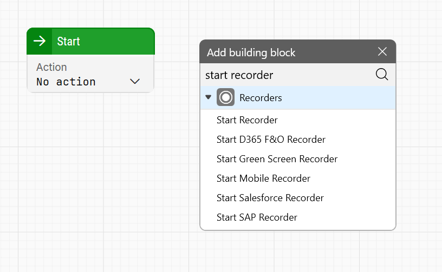
Task: Focus the 'start recorder' search field
Action: coord(287,75)
